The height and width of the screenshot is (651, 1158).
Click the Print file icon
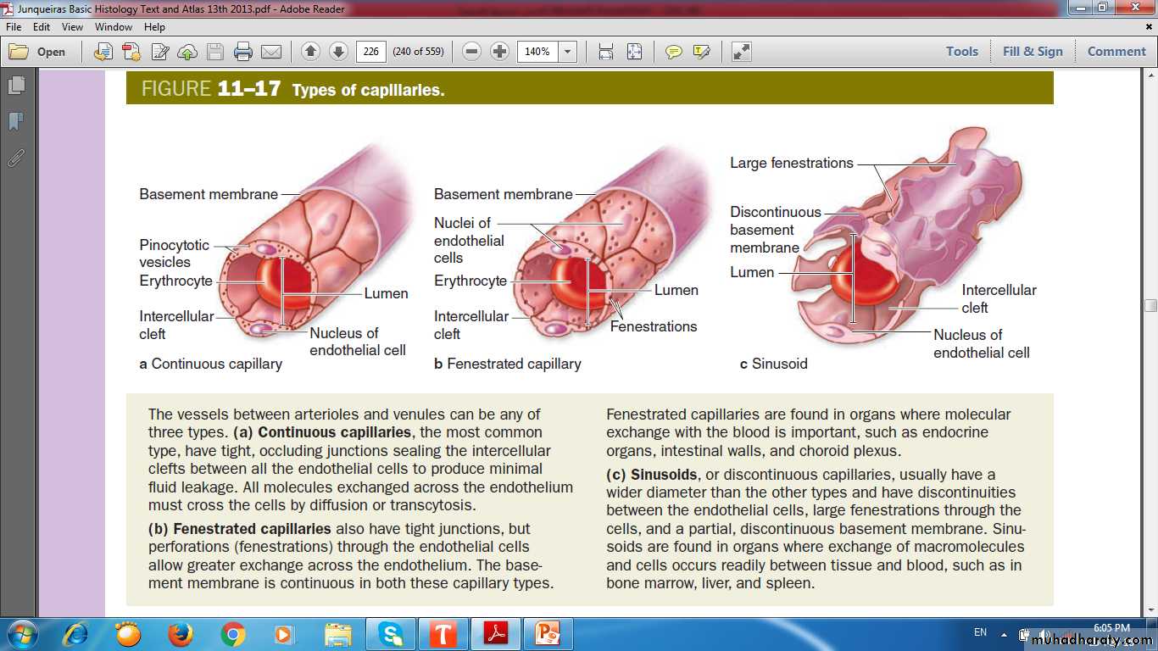click(243, 52)
